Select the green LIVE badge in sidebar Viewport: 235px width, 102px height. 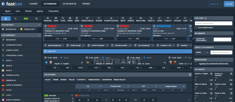pyautogui.click(x=26, y=19)
